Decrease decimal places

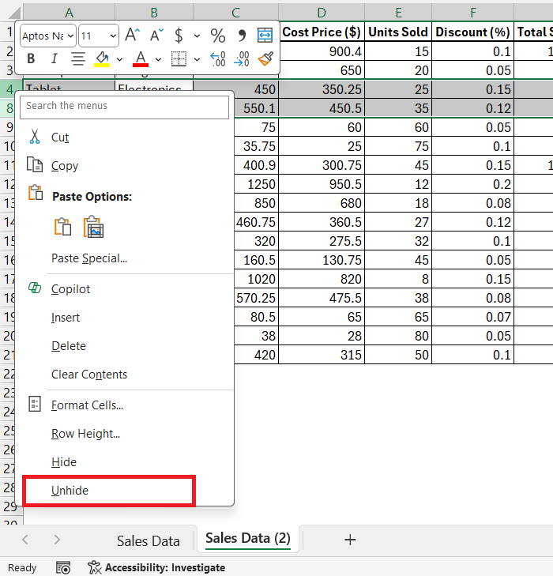point(241,58)
